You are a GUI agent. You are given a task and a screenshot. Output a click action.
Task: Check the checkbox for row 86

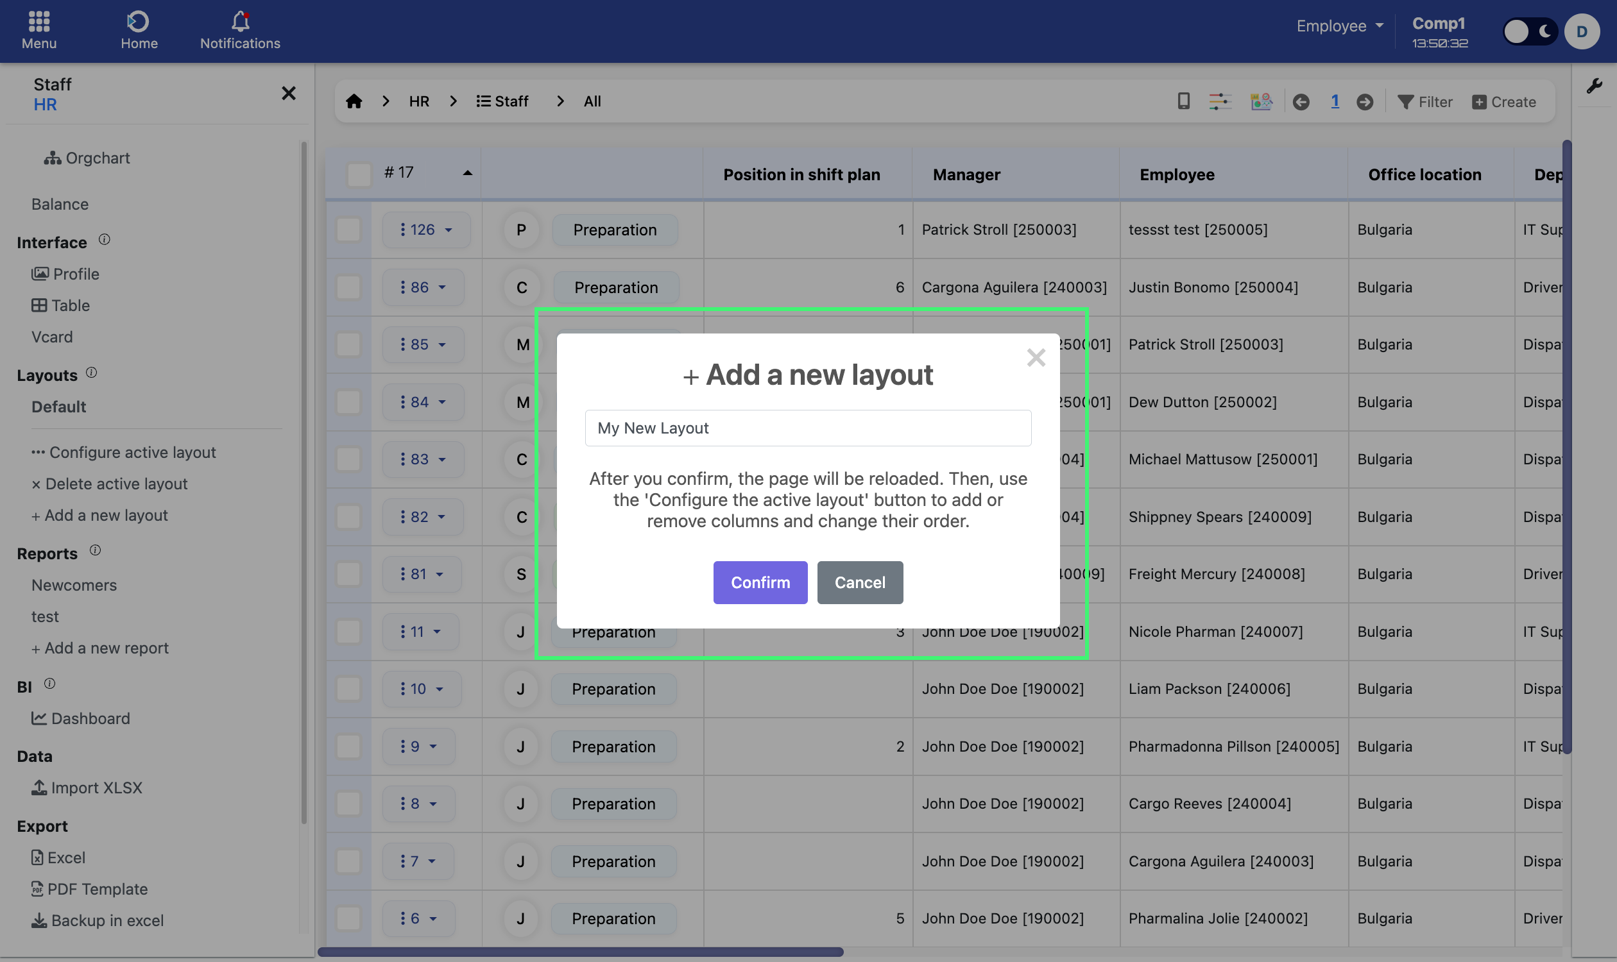348,287
